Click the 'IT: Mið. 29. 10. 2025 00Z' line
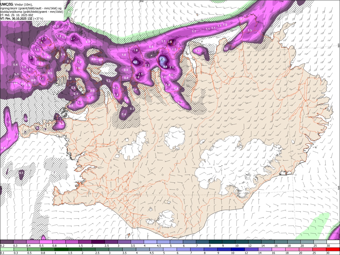This screenshot has width=340, height=255. 17,15
